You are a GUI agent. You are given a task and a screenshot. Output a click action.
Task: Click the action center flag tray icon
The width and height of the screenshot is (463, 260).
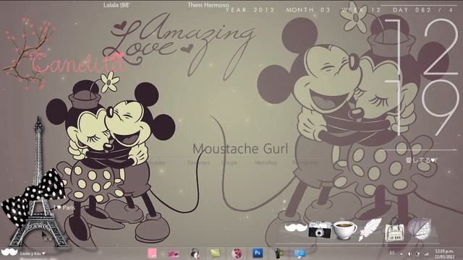417,253
